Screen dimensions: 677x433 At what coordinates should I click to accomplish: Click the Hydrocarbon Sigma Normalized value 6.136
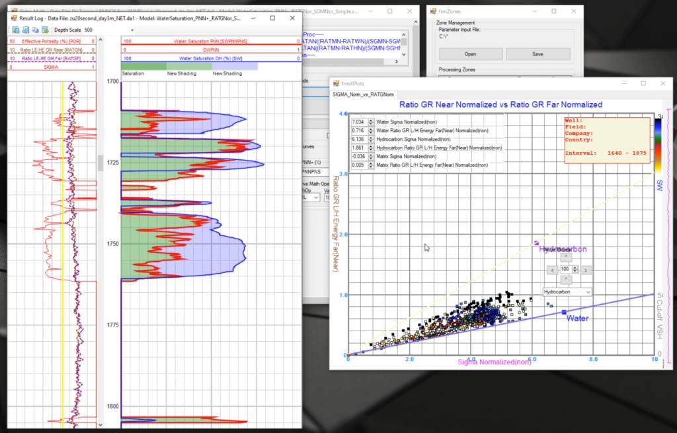tap(359, 139)
